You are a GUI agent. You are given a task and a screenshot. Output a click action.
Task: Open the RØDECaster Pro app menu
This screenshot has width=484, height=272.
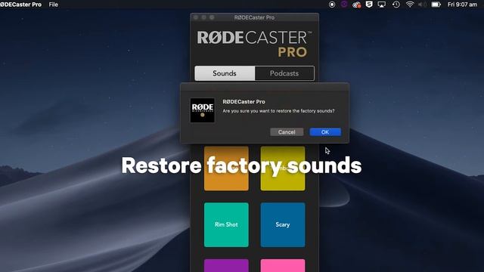20,5
